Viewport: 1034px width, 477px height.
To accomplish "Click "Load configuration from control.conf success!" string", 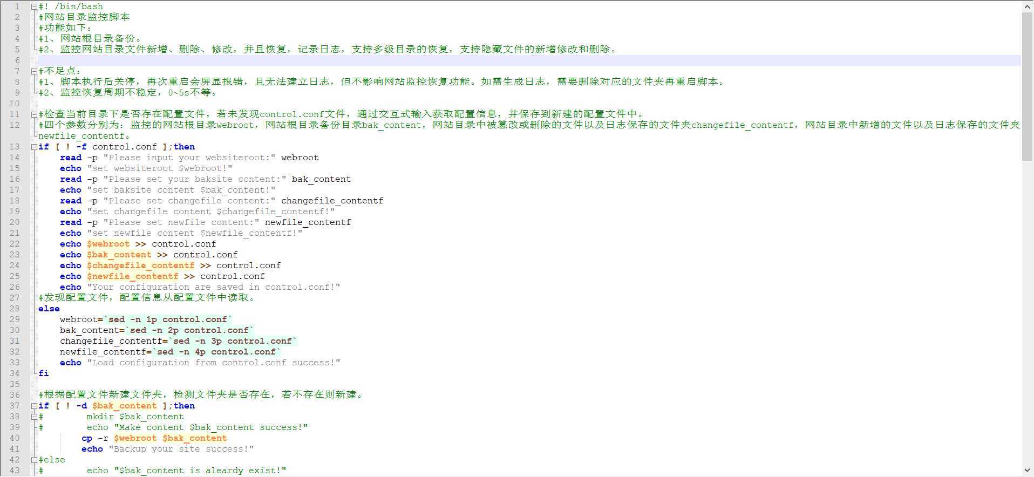I will click(214, 363).
